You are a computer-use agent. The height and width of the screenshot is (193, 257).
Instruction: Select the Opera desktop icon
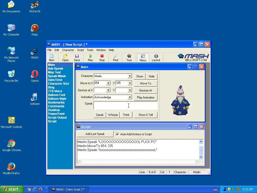[35, 76]
